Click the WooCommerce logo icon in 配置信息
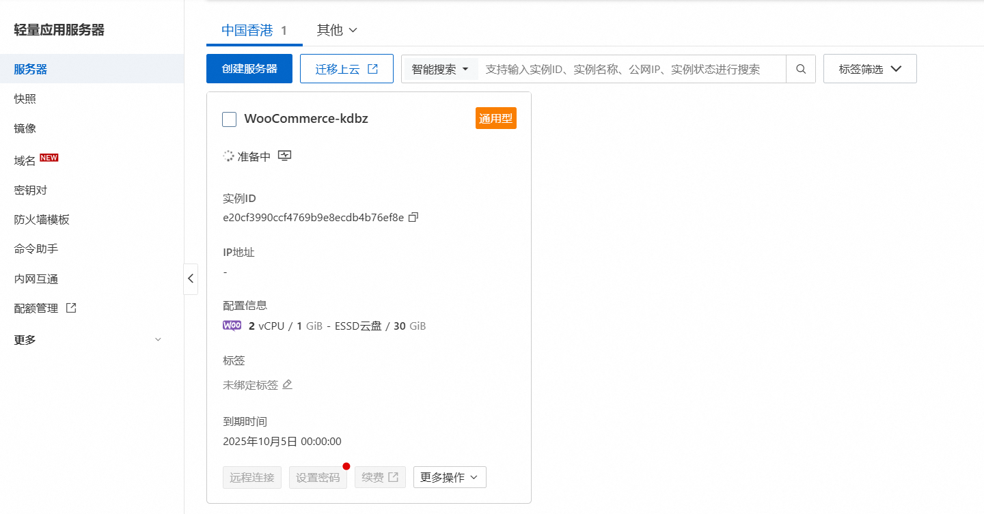Image resolution: width=984 pixels, height=514 pixels. (x=232, y=326)
